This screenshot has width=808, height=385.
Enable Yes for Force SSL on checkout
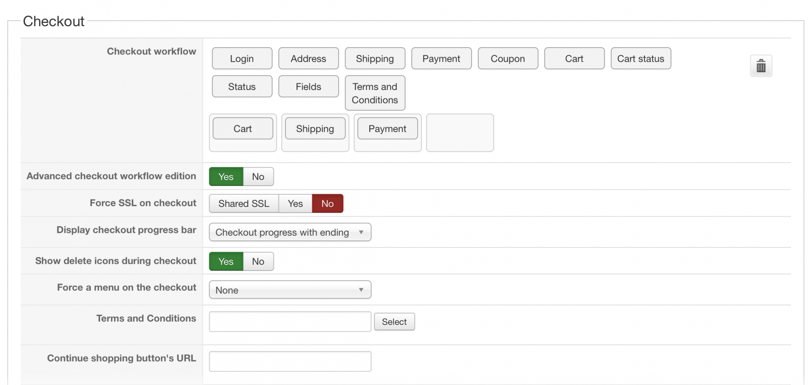point(295,203)
